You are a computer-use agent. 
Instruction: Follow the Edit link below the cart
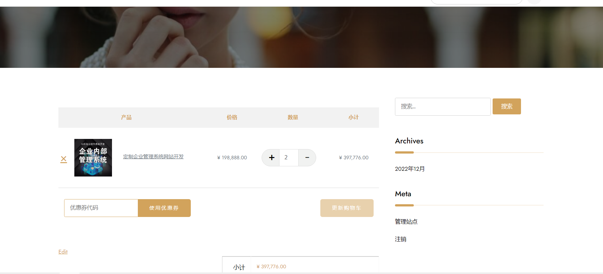click(x=63, y=252)
